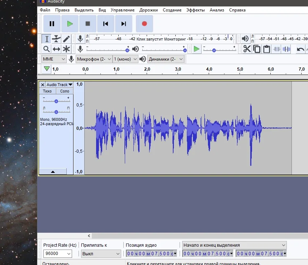Click the Undo arrow icon

(300, 49)
